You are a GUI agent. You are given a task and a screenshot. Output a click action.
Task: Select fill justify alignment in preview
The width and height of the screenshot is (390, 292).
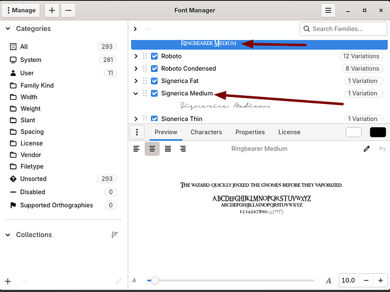tap(168, 149)
